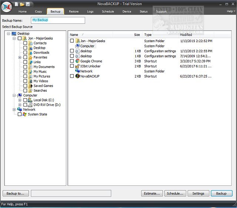Screen dimensions: 237x208
Task: Switch to the Device tab
Action: click(x=127, y=11)
